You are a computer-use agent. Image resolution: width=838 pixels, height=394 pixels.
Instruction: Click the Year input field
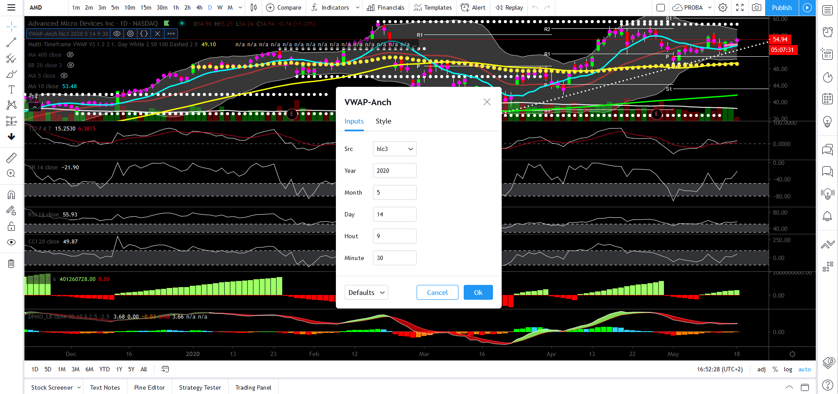coord(395,171)
